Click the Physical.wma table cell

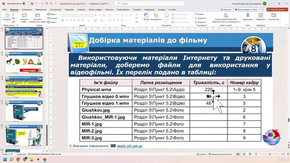(x=106, y=90)
